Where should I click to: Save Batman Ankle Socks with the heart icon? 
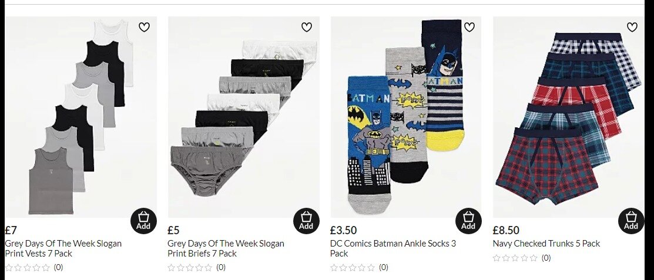pyautogui.click(x=469, y=27)
